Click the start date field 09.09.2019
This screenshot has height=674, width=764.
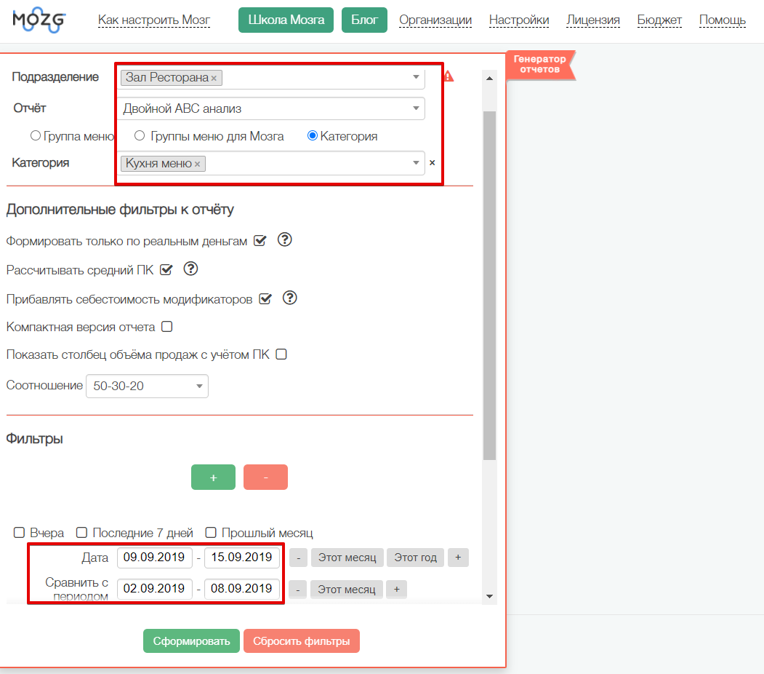coord(155,558)
